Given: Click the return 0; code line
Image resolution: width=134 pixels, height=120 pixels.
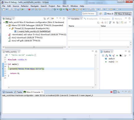Looking at the screenshot, I should (x=15, y=73).
